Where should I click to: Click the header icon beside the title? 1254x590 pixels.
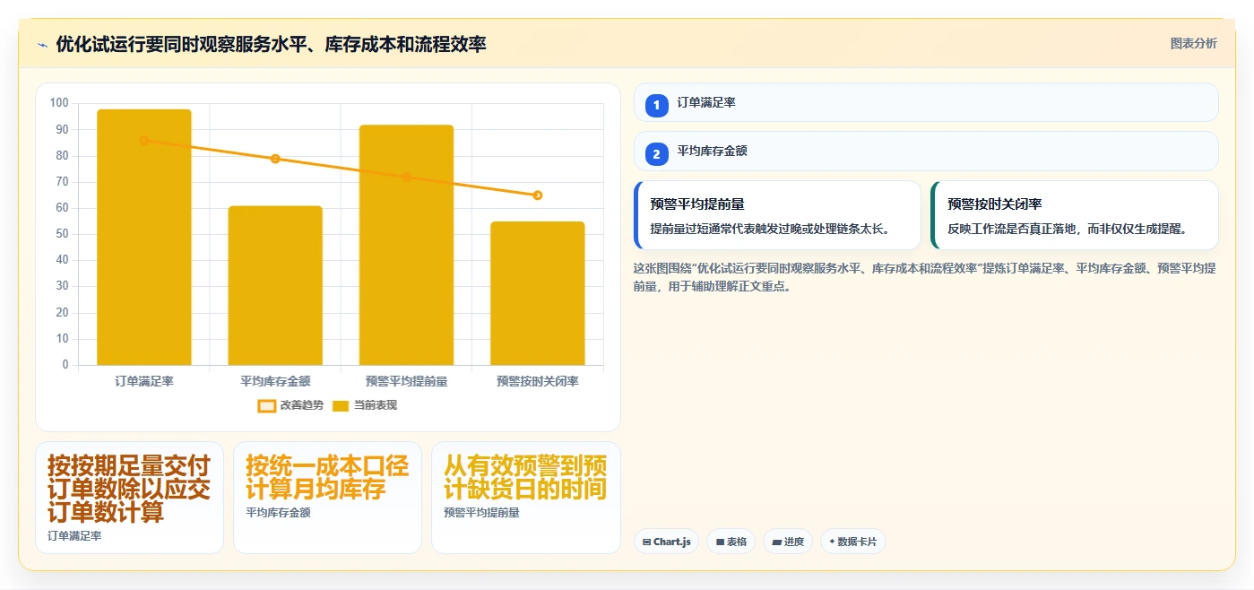(42, 45)
